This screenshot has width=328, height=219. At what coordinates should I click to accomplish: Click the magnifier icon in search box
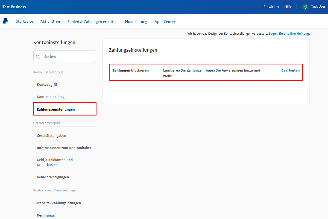coord(38,57)
